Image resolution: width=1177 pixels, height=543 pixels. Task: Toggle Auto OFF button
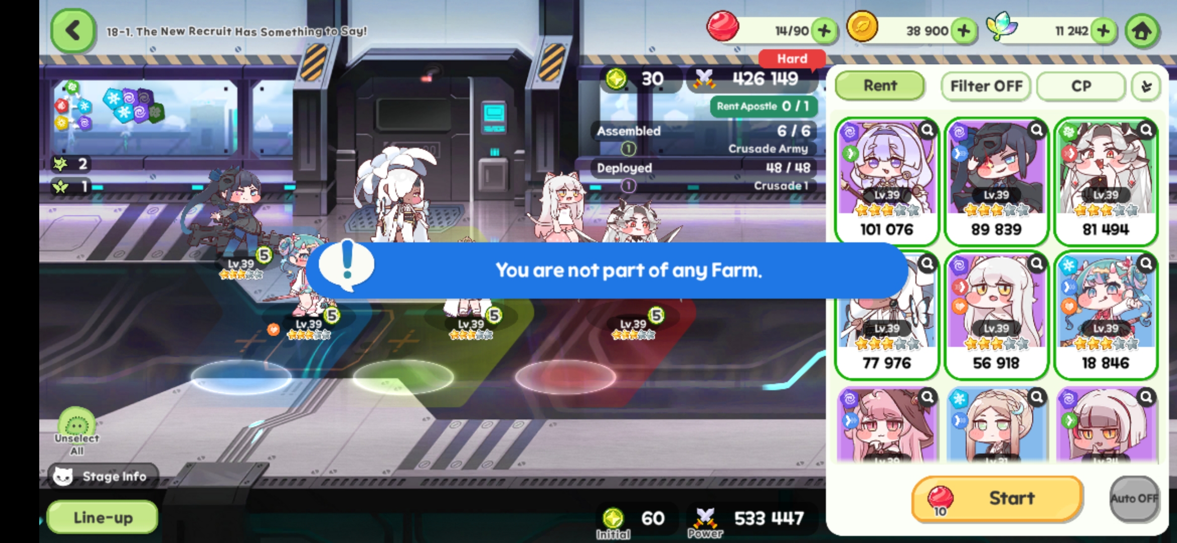point(1134,498)
